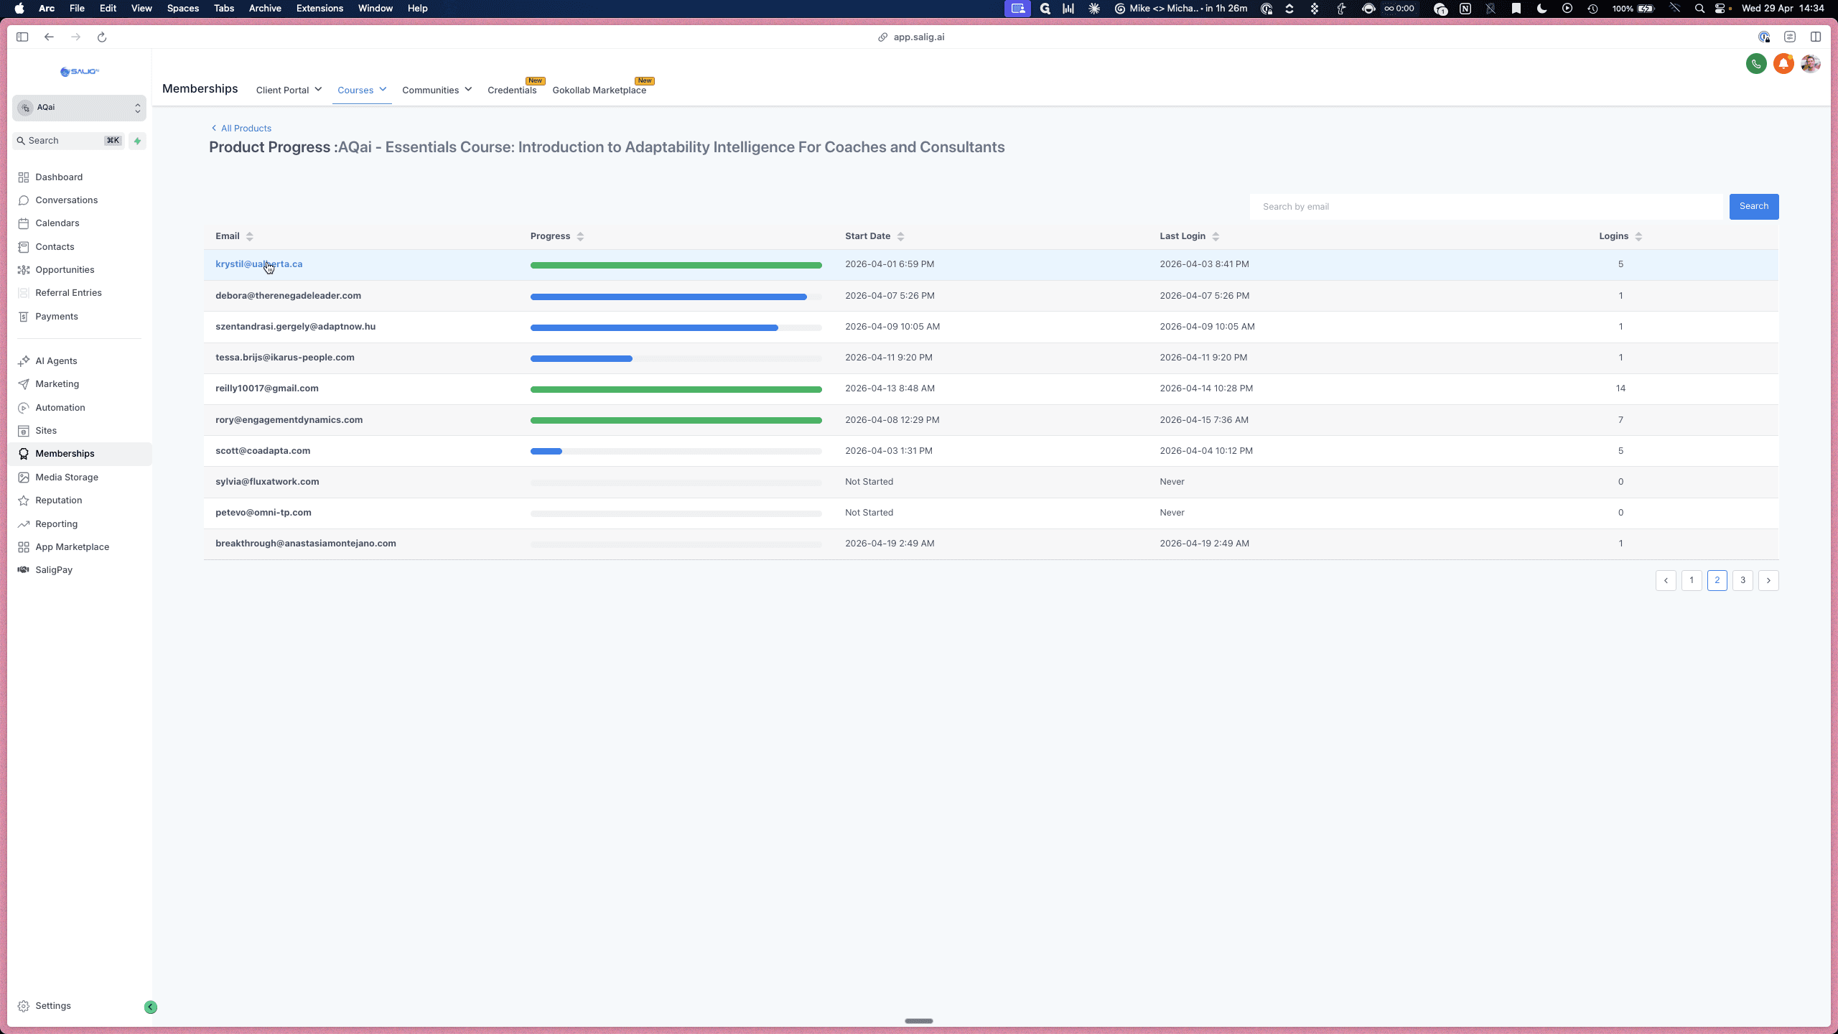The image size is (1838, 1034).
Task: Open the Spaces menu in menu bar
Action: pyautogui.click(x=182, y=8)
